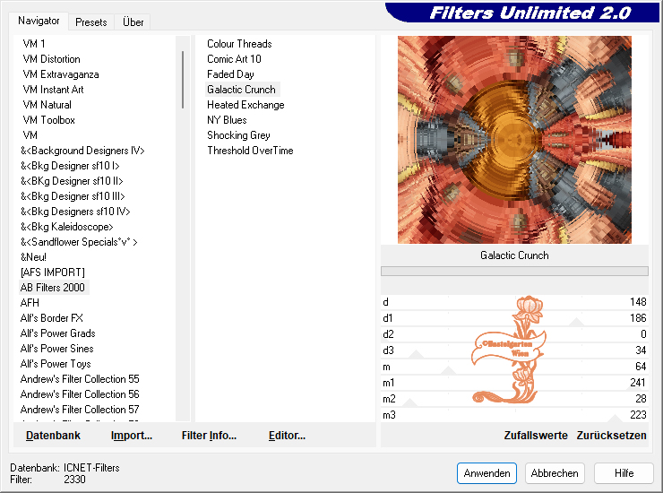Select the Navigator tab

(39, 21)
